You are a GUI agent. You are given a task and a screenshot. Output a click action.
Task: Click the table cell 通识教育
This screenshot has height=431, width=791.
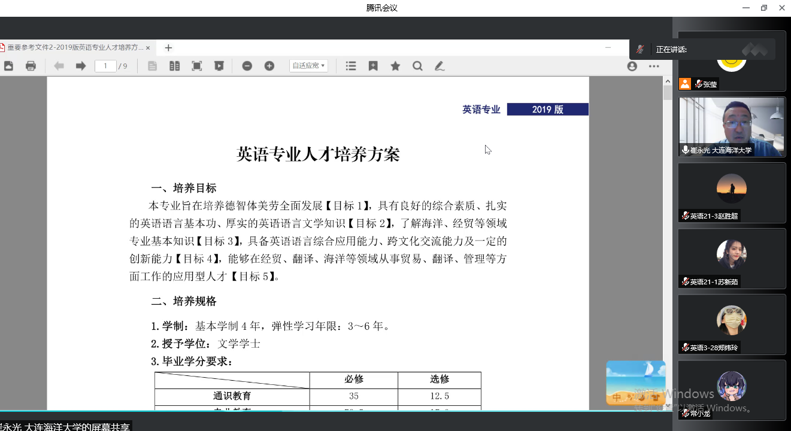coord(232,396)
